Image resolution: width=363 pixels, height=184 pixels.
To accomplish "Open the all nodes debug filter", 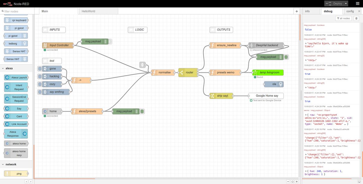I will coord(343,18).
